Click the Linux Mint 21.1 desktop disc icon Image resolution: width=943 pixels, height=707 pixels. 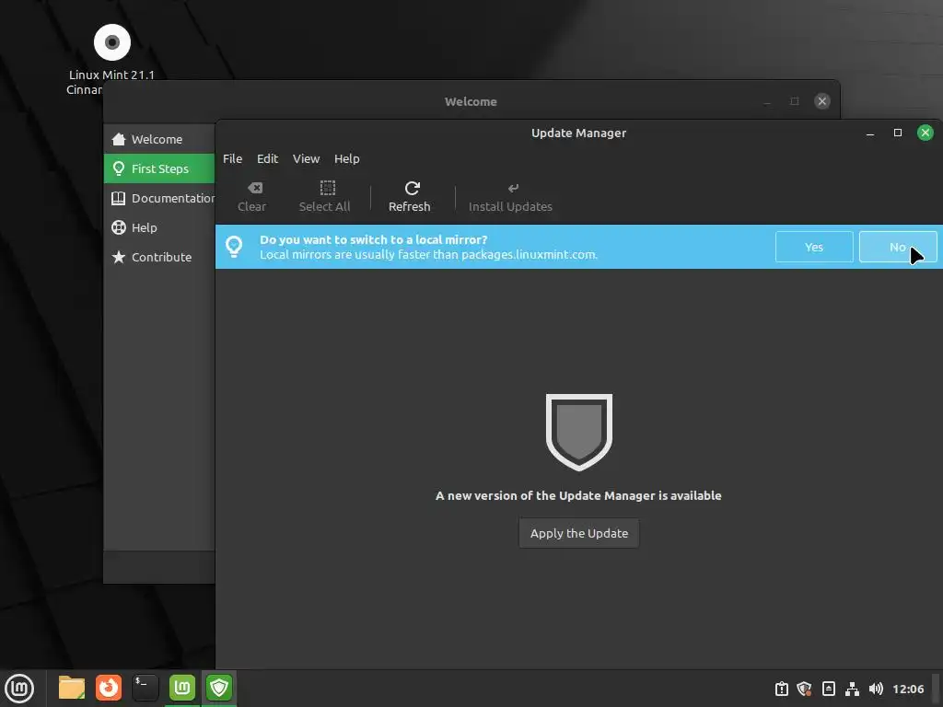[x=111, y=42]
